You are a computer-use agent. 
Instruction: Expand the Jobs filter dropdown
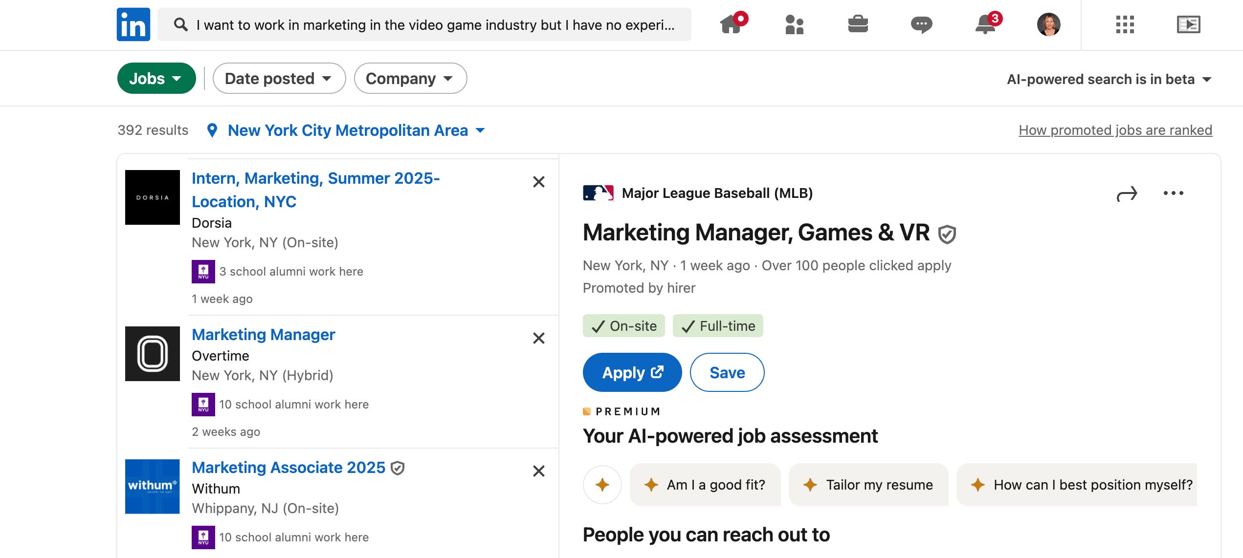156,78
